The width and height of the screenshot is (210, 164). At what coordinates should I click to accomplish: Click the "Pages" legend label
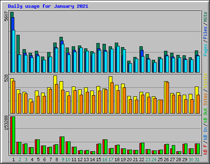tap(205, 50)
